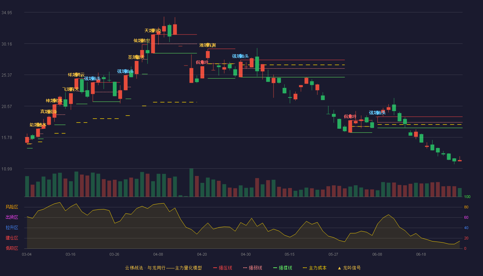Image resolution: width=483 pixels, height=276 pixels.
Task: Click the 潜龙在渊 signal marker
Action: point(208,45)
